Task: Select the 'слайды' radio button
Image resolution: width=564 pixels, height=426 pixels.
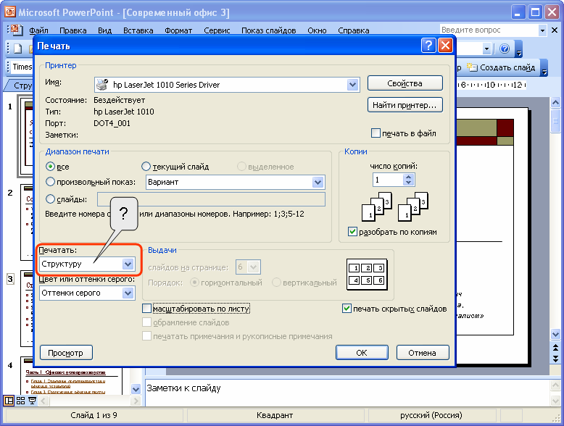Action: [50, 199]
